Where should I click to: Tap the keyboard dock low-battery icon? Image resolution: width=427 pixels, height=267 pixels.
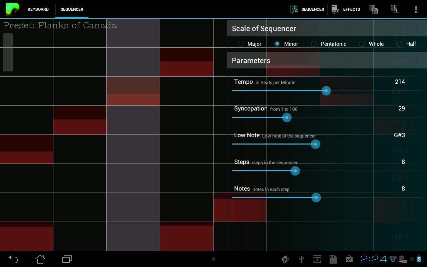coord(403,259)
